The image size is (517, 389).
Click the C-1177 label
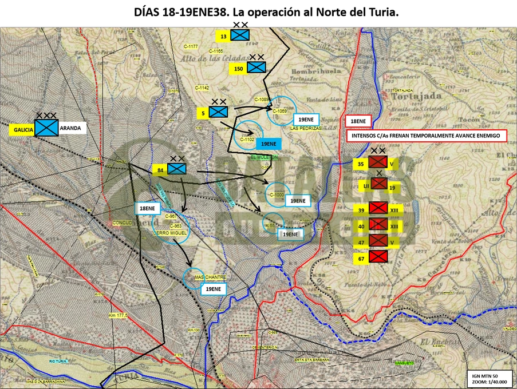click(191, 46)
